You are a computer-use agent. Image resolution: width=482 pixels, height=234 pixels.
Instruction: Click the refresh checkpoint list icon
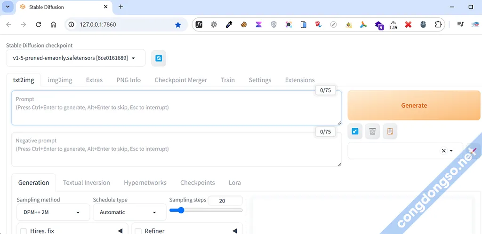click(159, 58)
